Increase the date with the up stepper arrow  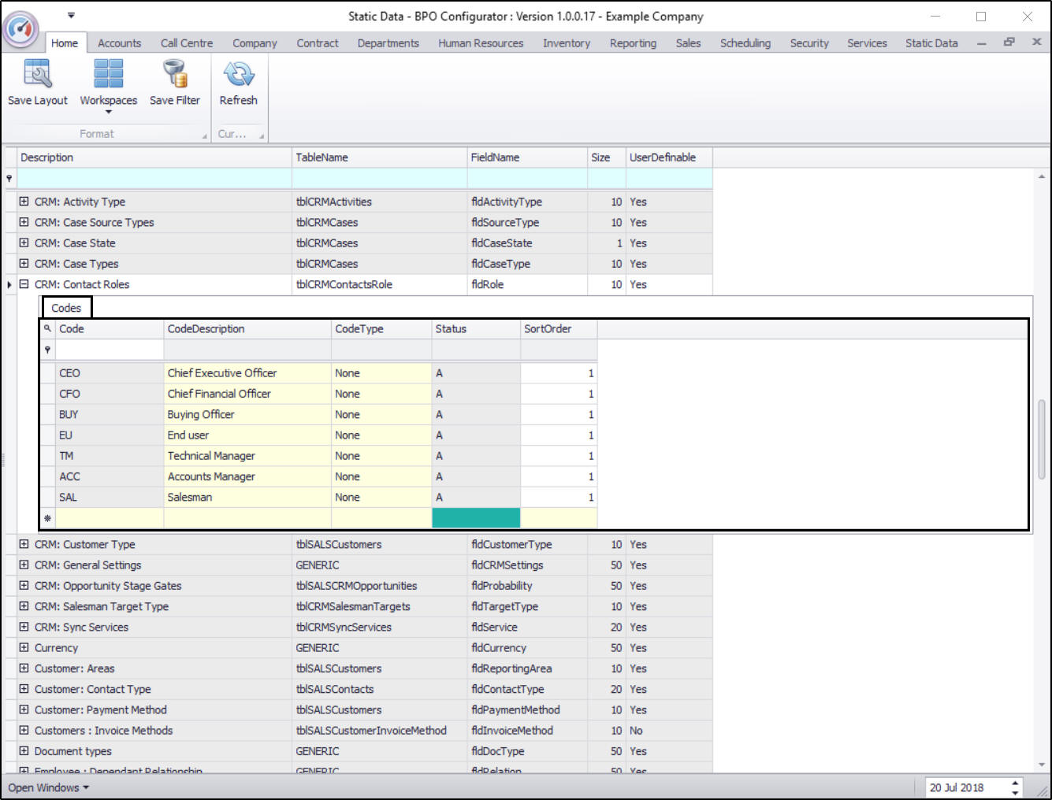point(1015,783)
